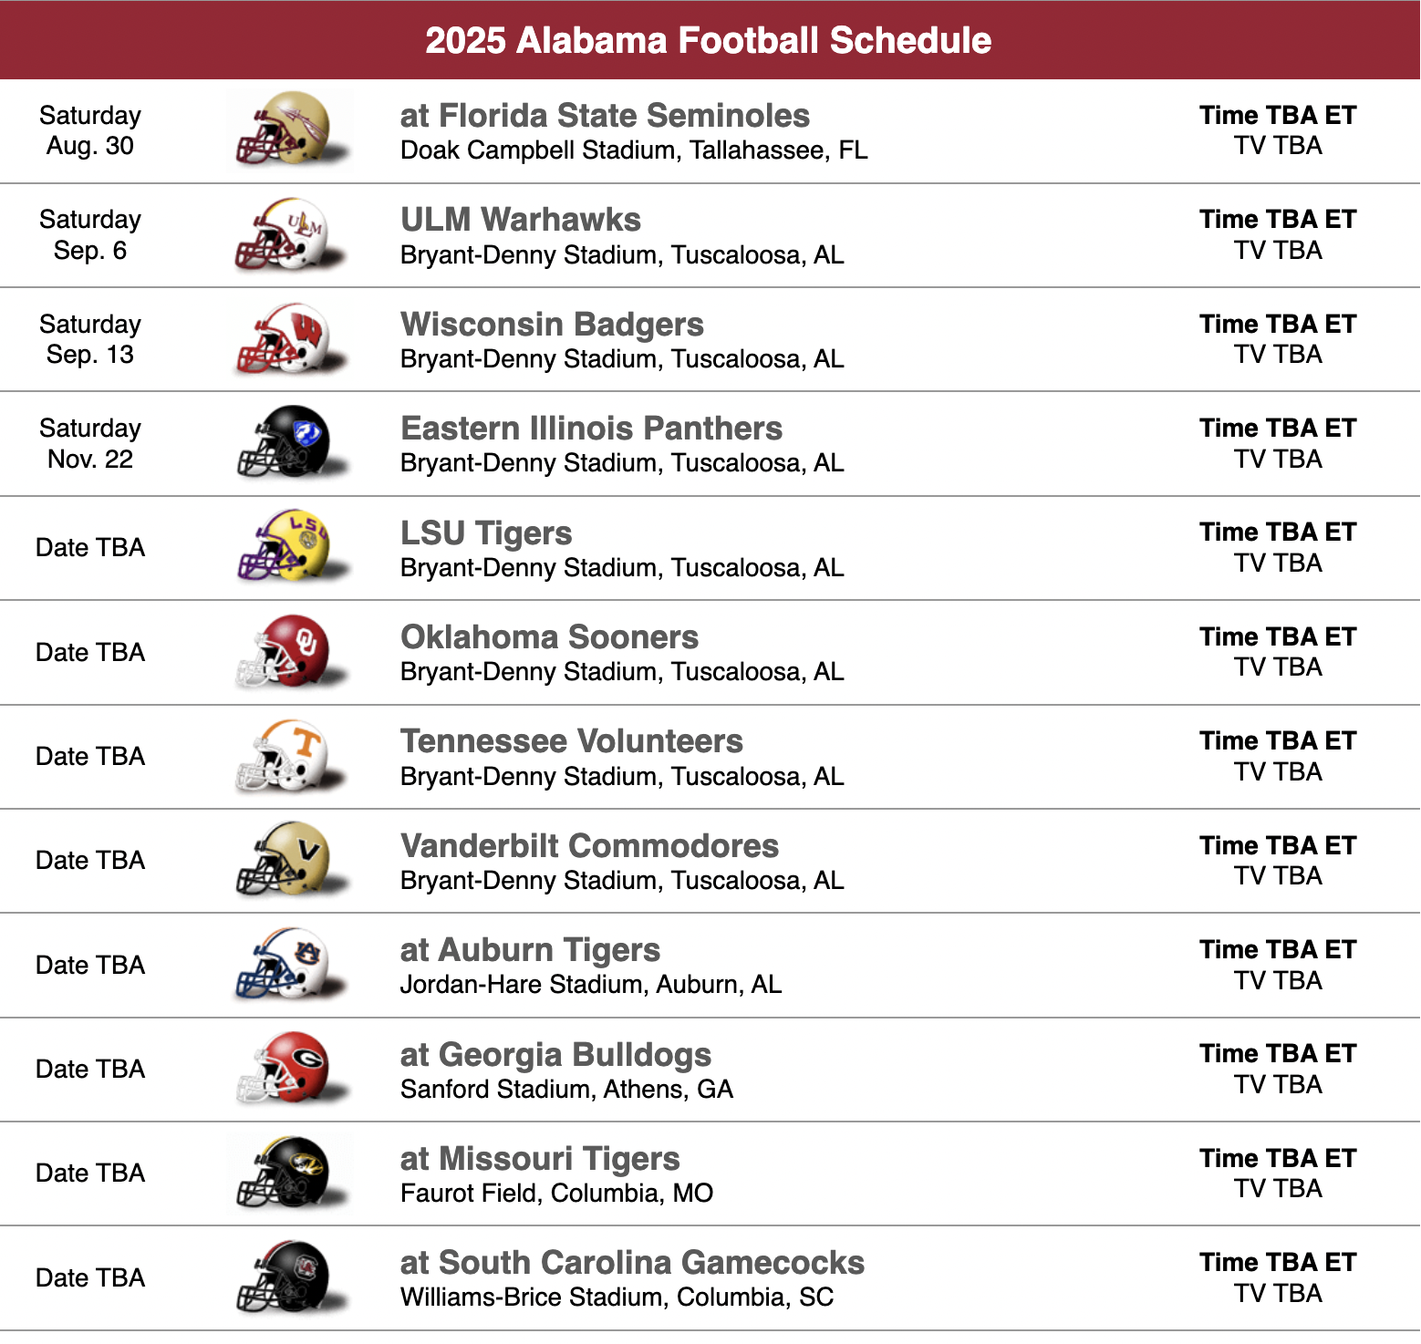Click the Tennessee Volunteers team name

[572, 741]
